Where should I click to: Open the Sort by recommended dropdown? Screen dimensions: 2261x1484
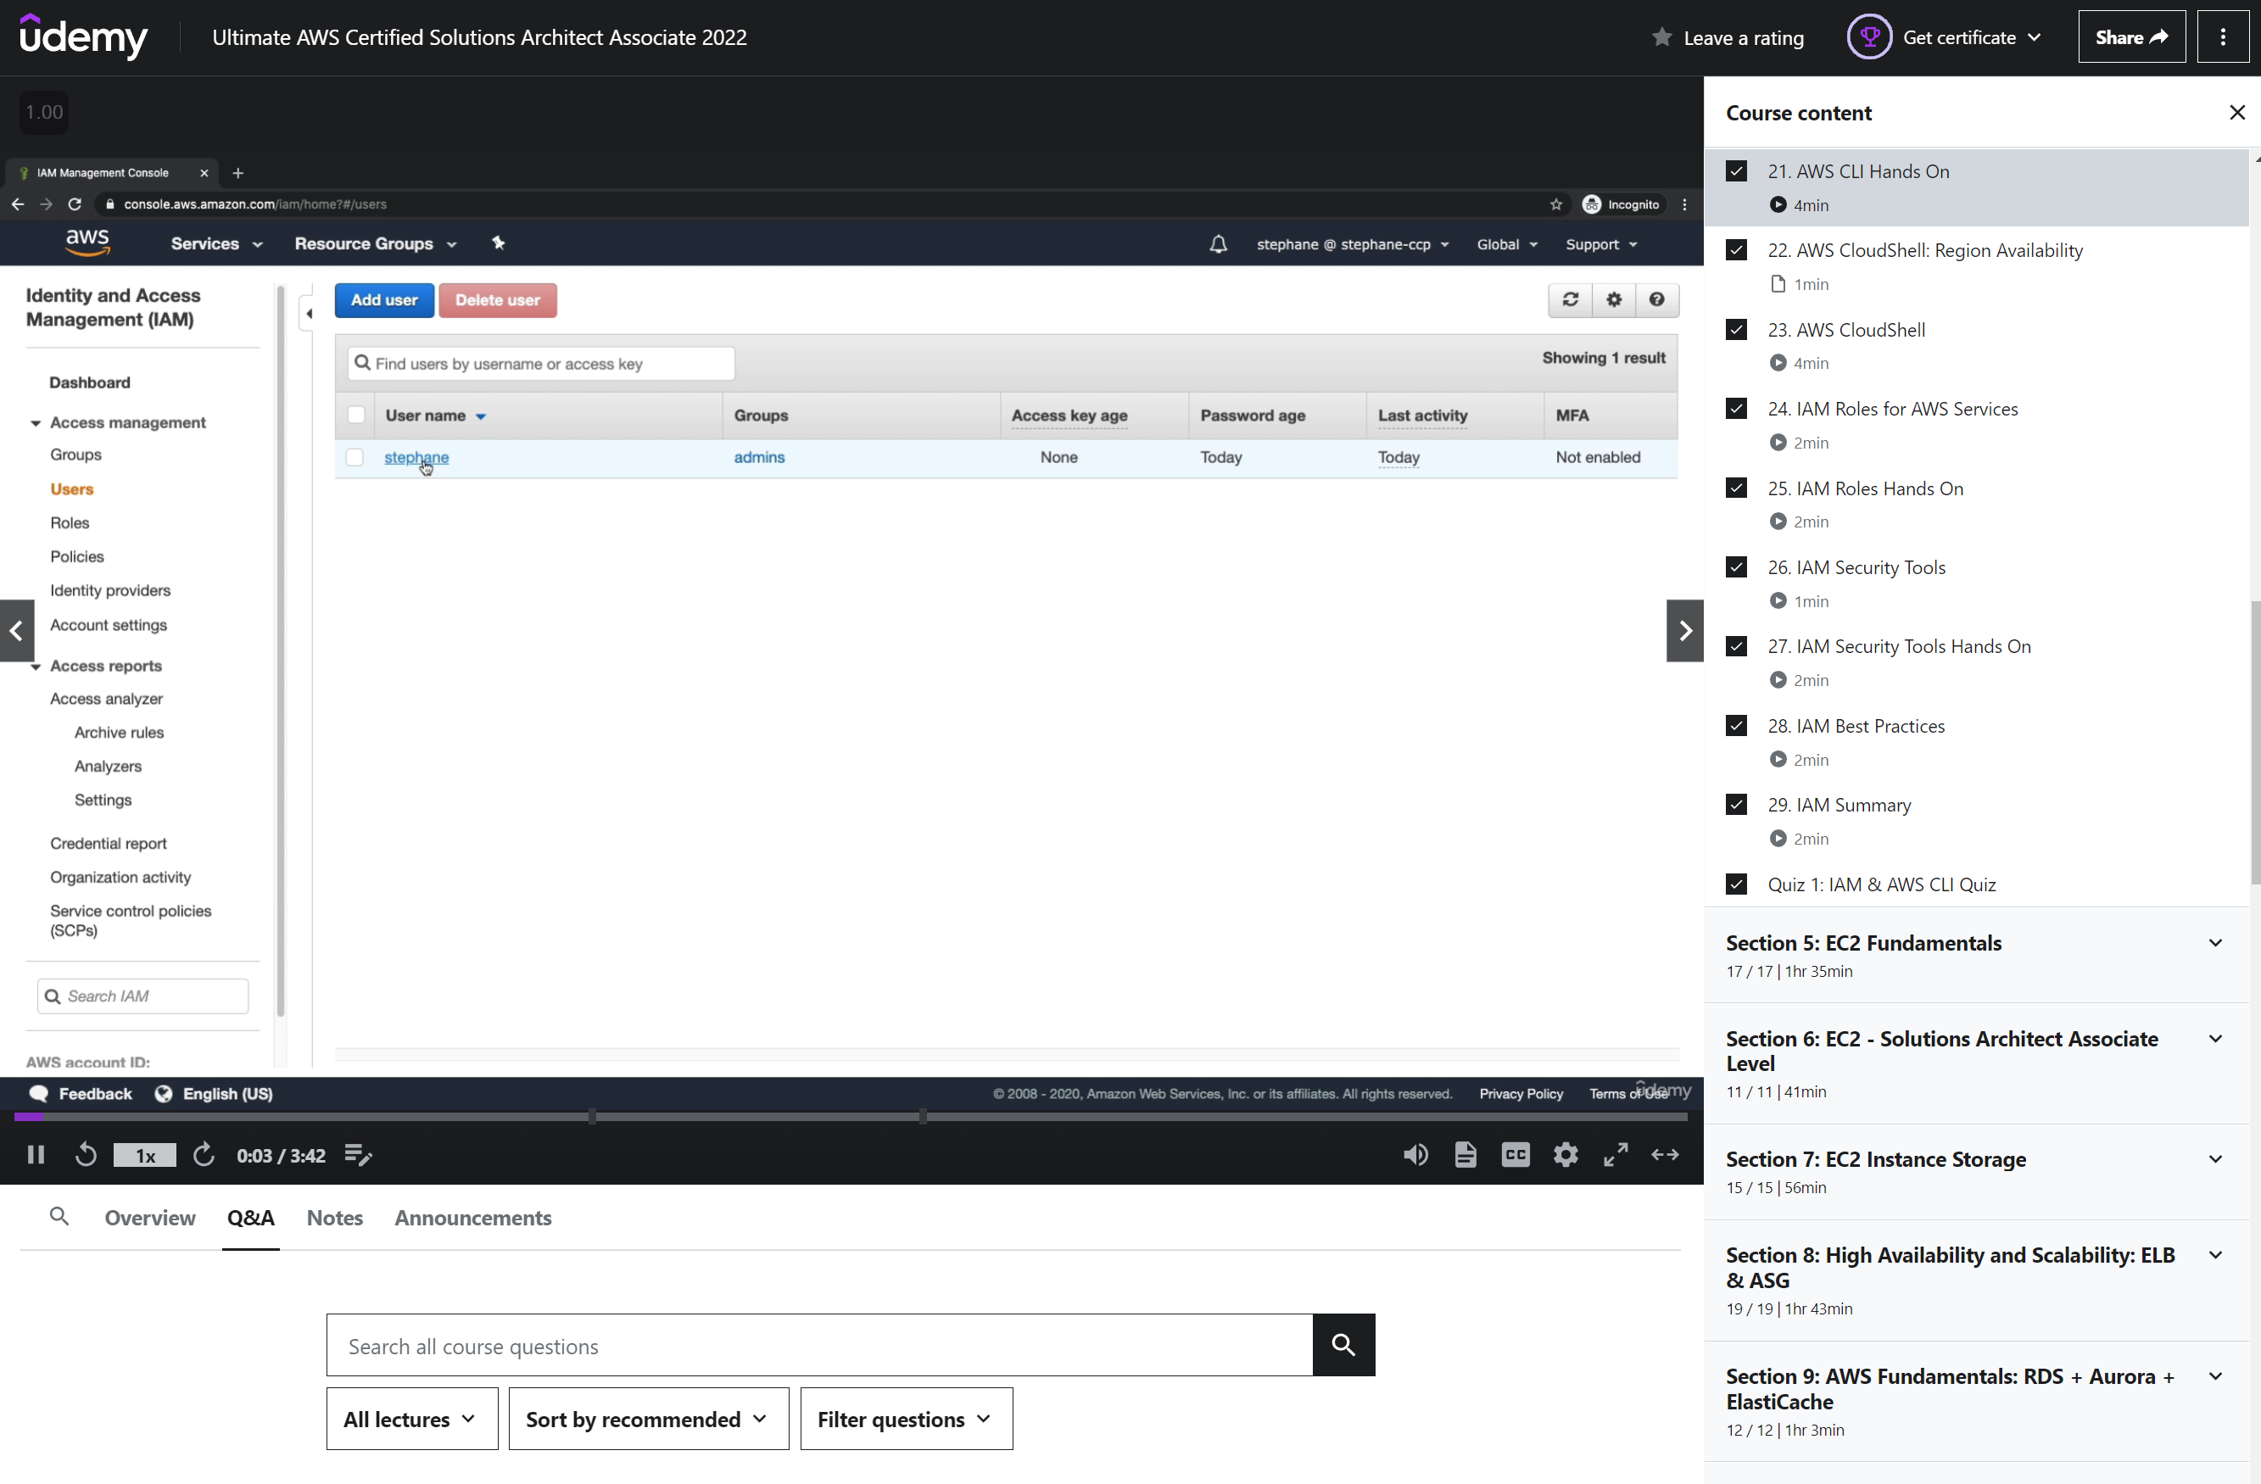point(648,1419)
